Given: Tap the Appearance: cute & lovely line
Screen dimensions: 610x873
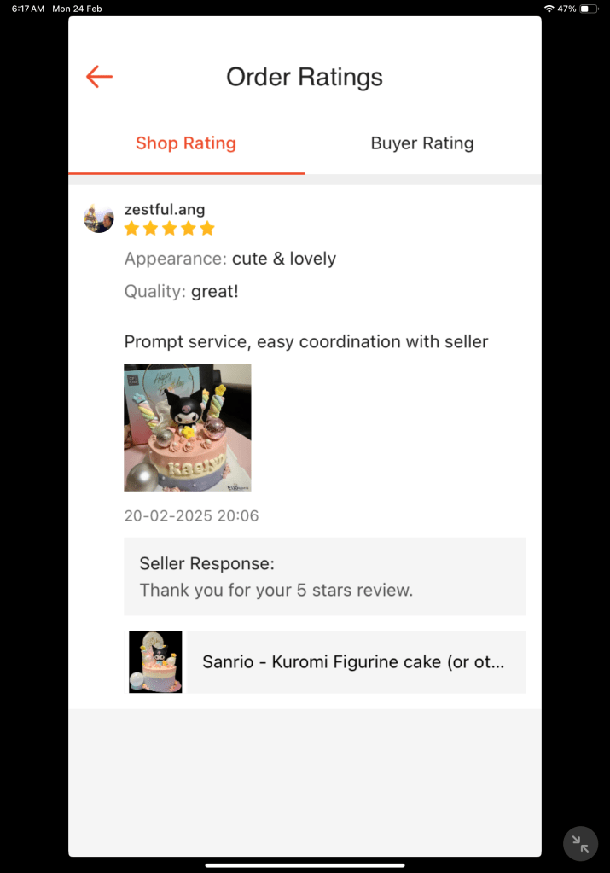Looking at the screenshot, I should (230, 259).
